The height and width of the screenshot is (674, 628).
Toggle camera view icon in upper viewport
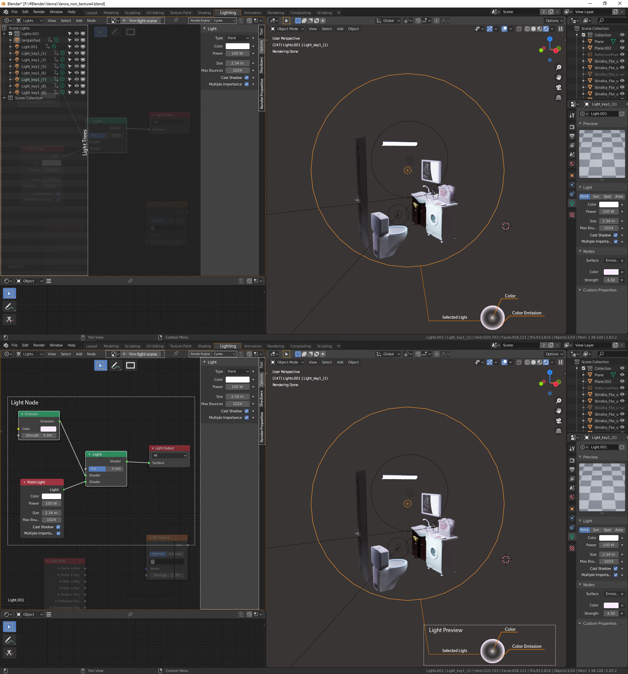coord(559,87)
